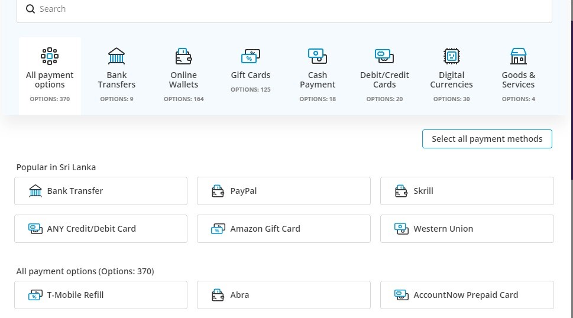Click the magnifier icon in search bar
The width and height of the screenshot is (573, 318).
[30, 9]
